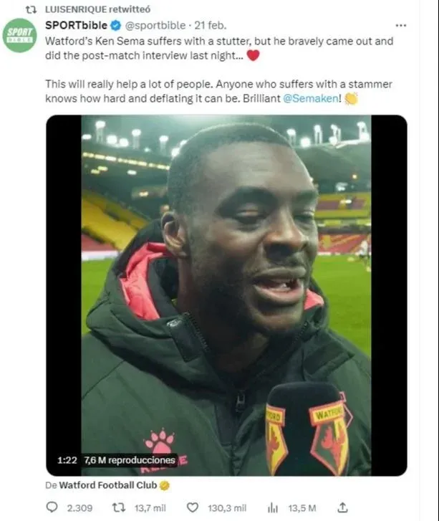Image resolution: width=439 pixels, height=521 pixels.
Task: Open LUISENRIQUE retwitteó profile link
Action: tap(97, 9)
